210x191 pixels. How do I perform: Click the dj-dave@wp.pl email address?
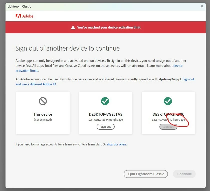[170, 79]
